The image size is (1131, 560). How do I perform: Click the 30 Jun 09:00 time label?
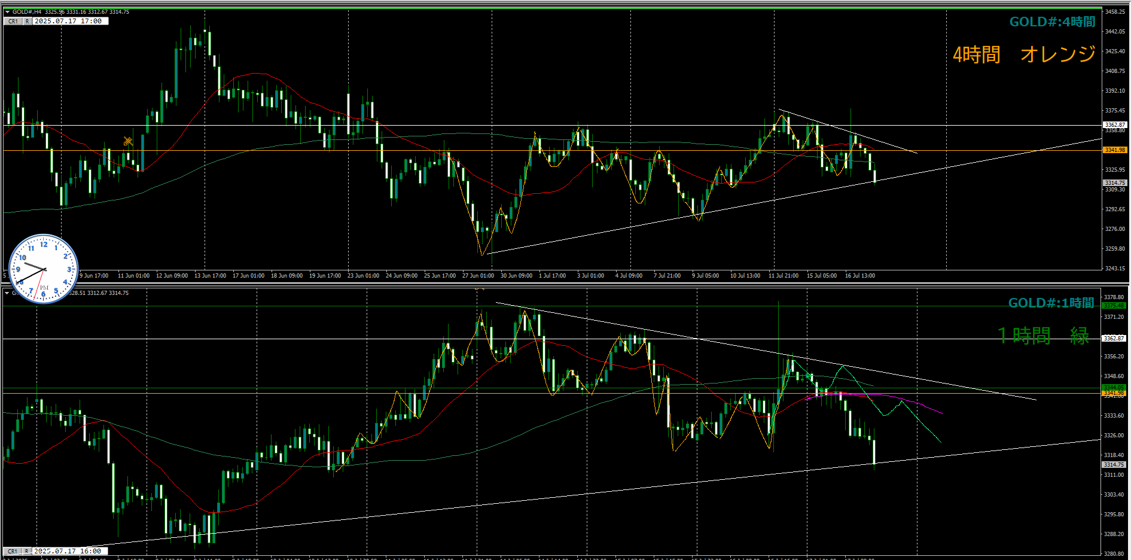[x=516, y=276]
